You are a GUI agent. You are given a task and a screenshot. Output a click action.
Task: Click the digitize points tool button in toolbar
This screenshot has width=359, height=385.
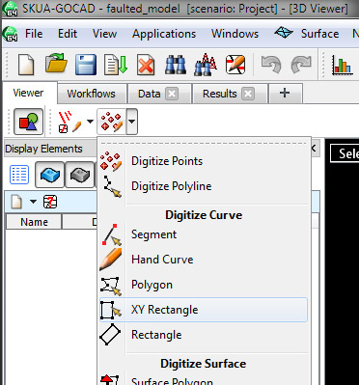(x=111, y=122)
